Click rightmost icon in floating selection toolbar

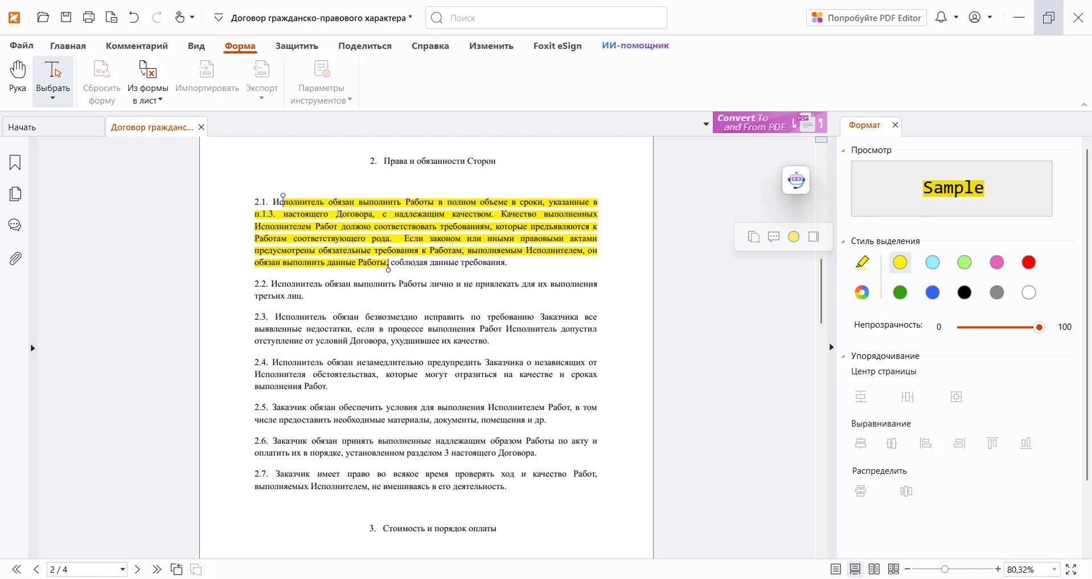point(814,237)
